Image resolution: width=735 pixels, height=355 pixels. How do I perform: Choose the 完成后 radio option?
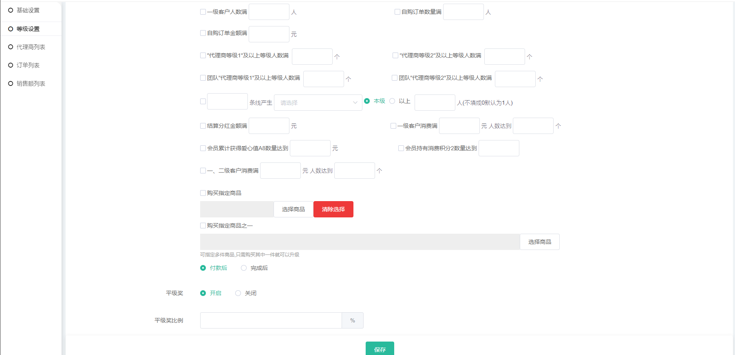(x=244, y=268)
